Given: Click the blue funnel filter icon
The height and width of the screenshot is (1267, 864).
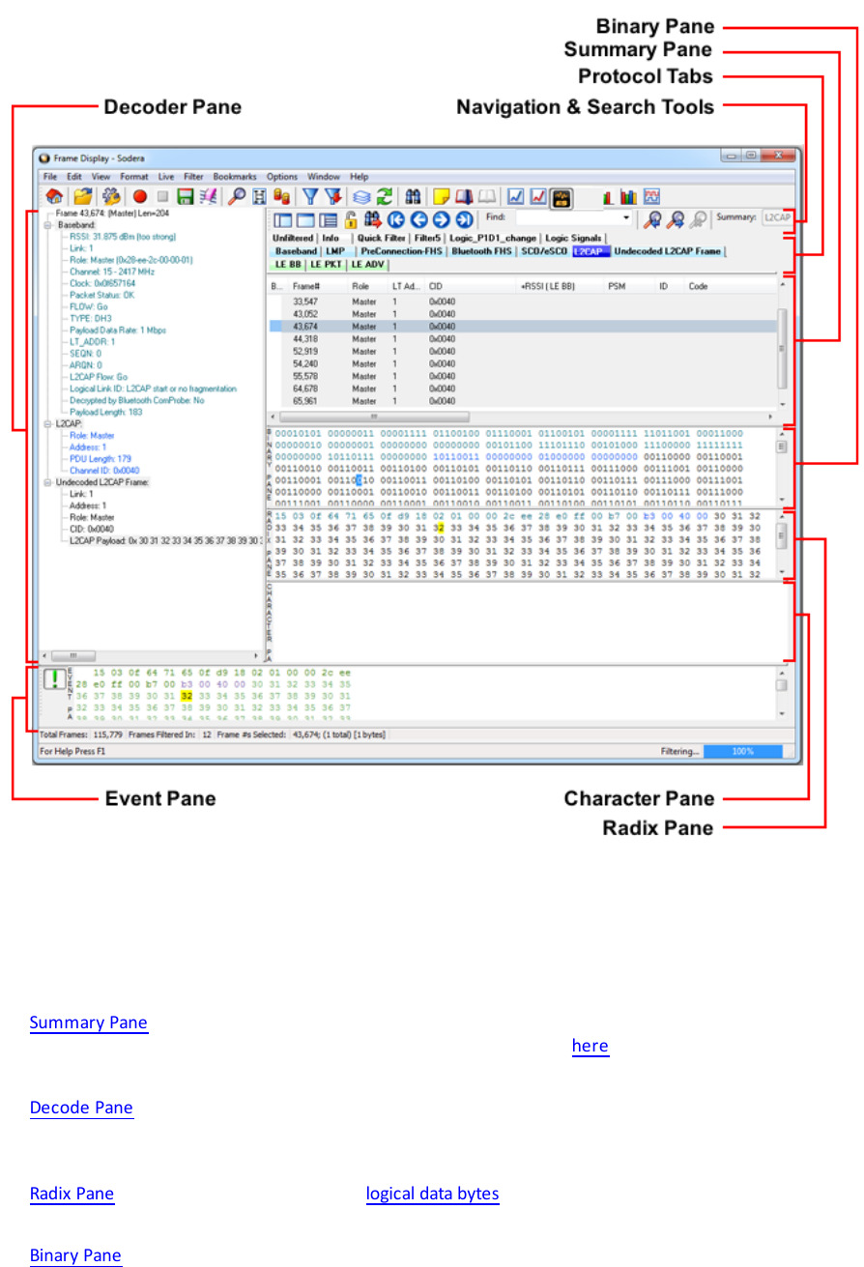Looking at the screenshot, I should (311, 197).
